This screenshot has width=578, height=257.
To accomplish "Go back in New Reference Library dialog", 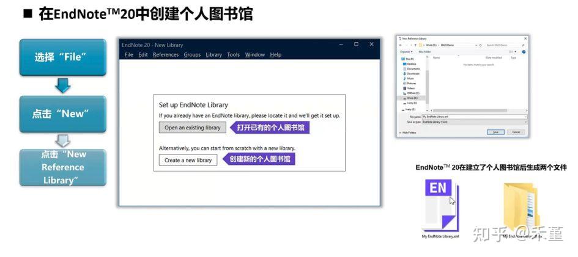I will pyautogui.click(x=401, y=45).
